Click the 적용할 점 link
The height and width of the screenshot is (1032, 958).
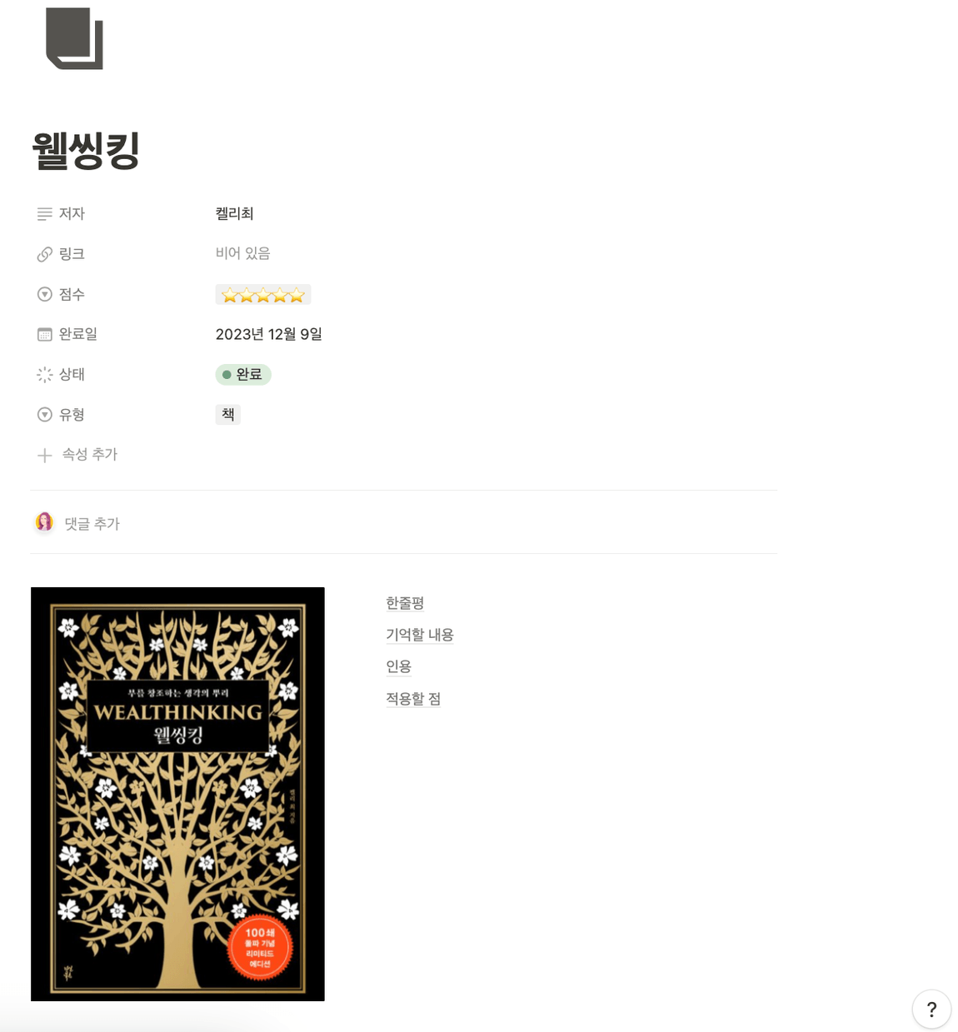(413, 699)
